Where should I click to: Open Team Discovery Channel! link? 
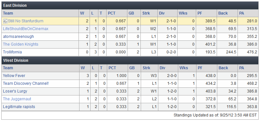tap(26, 83)
